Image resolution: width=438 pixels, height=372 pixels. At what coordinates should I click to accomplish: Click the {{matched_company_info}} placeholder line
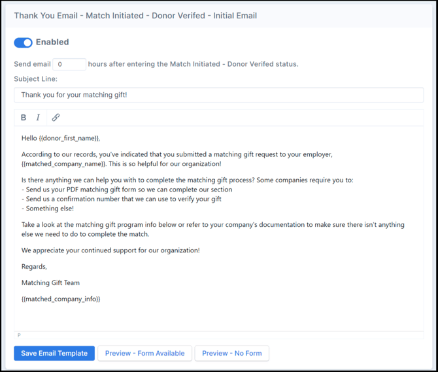[61, 299]
